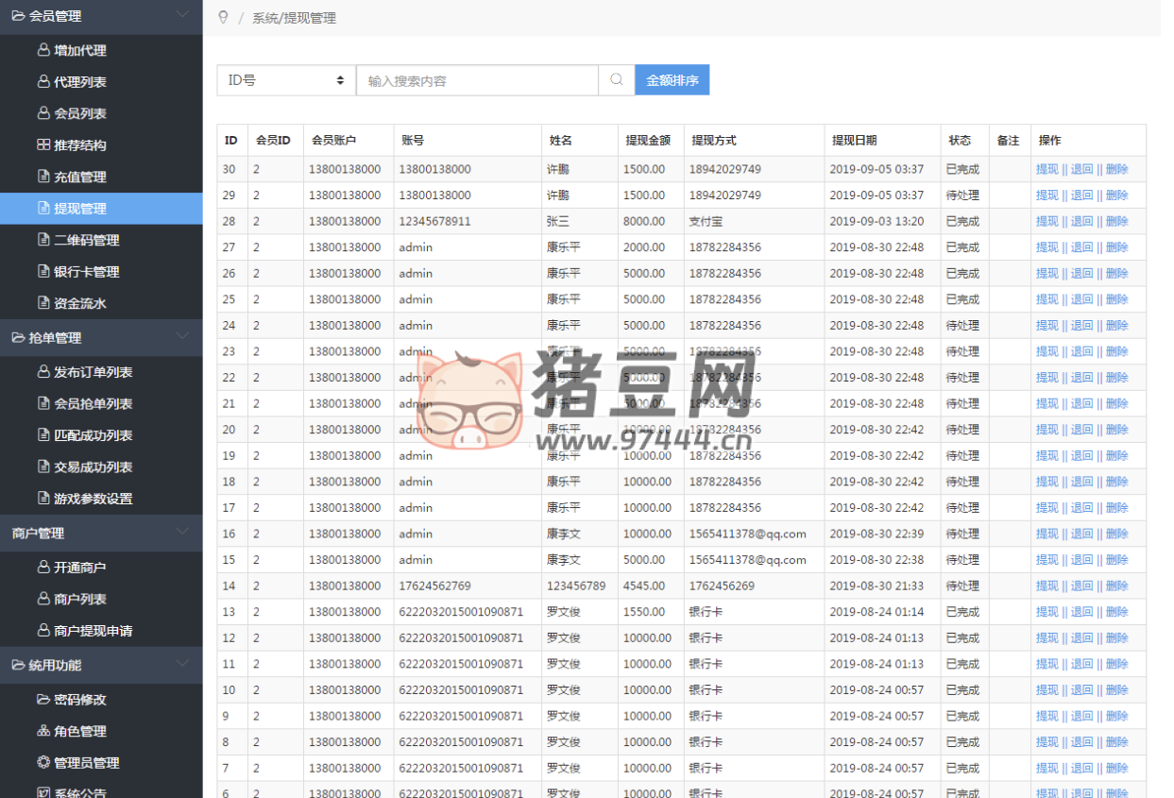This screenshot has width=1174, height=798.
Task: Click 提现 link for ID 29 row
Action: coord(1046,195)
